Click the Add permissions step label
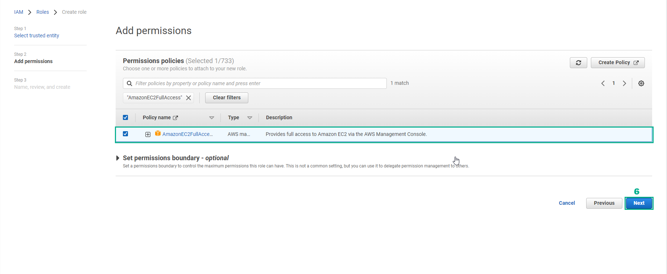The width and height of the screenshot is (667, 274). pyautogui.click(x=33, y=61)
